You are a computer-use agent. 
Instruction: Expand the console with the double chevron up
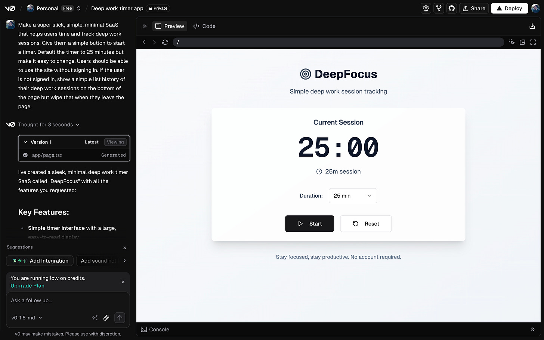(532, 330)
